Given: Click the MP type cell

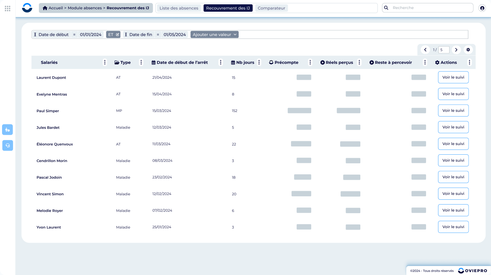Looking at the screenshot, I should [x=119, y=111].
